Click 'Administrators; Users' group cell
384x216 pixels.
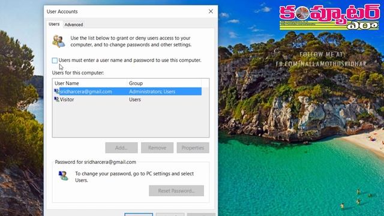152,92
